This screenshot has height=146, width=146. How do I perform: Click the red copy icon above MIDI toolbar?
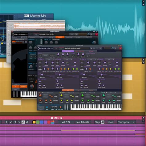coord(58,118)
